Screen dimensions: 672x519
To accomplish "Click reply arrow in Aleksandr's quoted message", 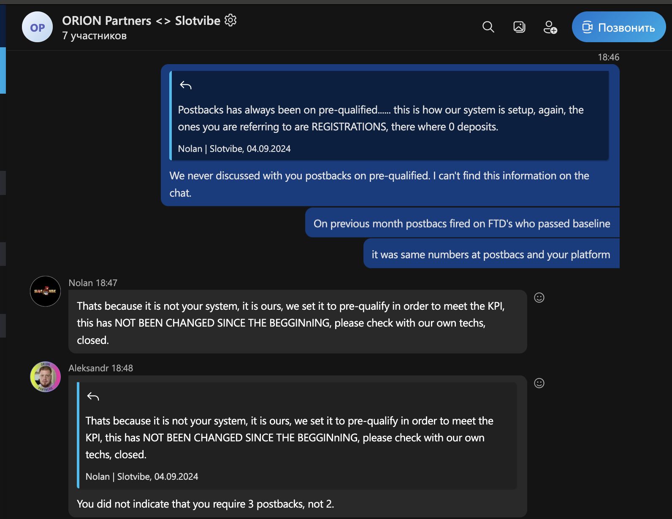I will 93,397.
